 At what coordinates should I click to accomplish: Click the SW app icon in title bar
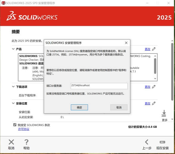click(x=4, y=3)
